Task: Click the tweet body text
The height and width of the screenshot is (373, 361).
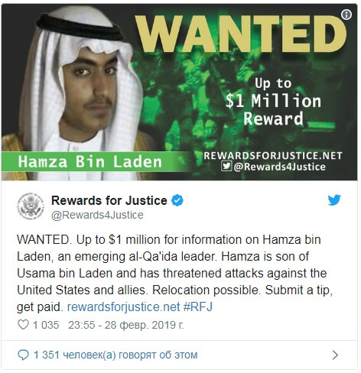Action: (175, 273)
